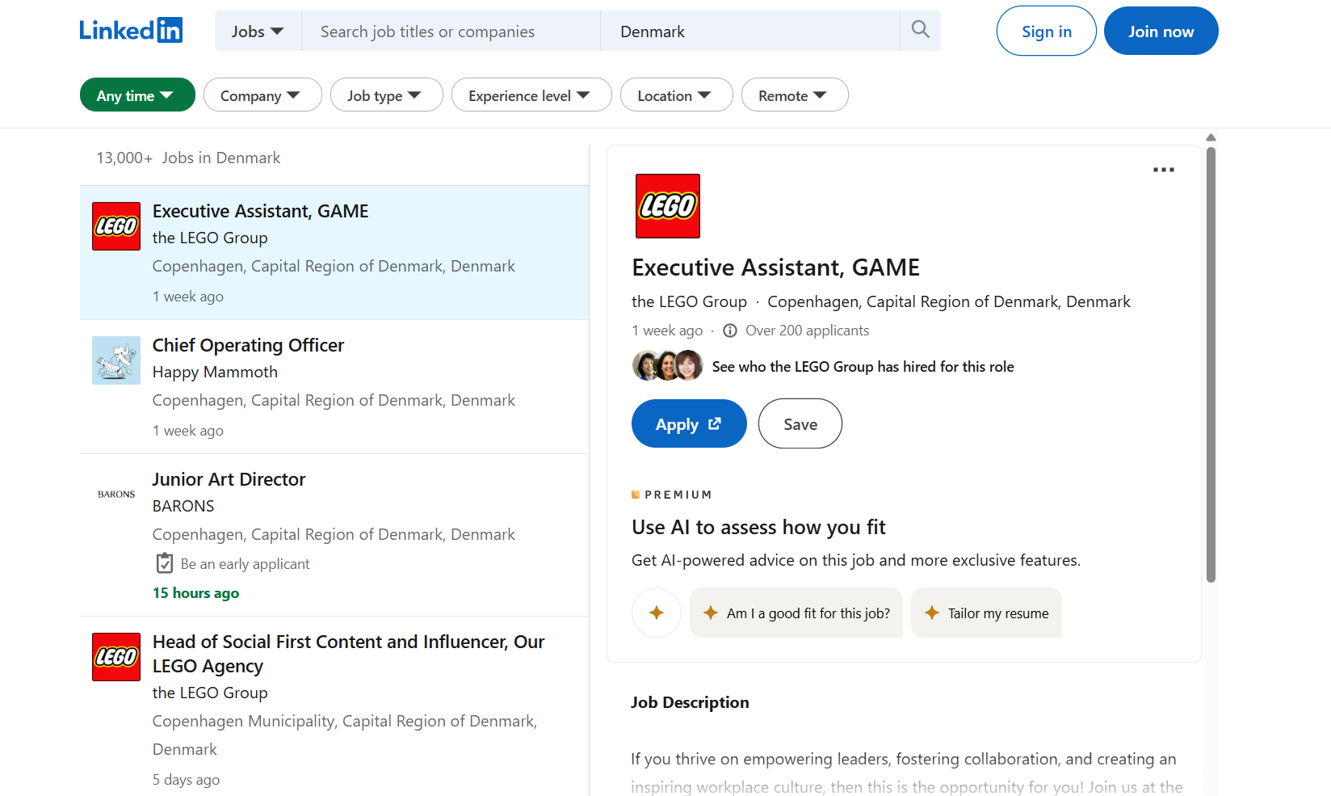Viewport: 1331px width, 796px height.
Task: Ask Am I a good fit for this job
Action: 796,613
